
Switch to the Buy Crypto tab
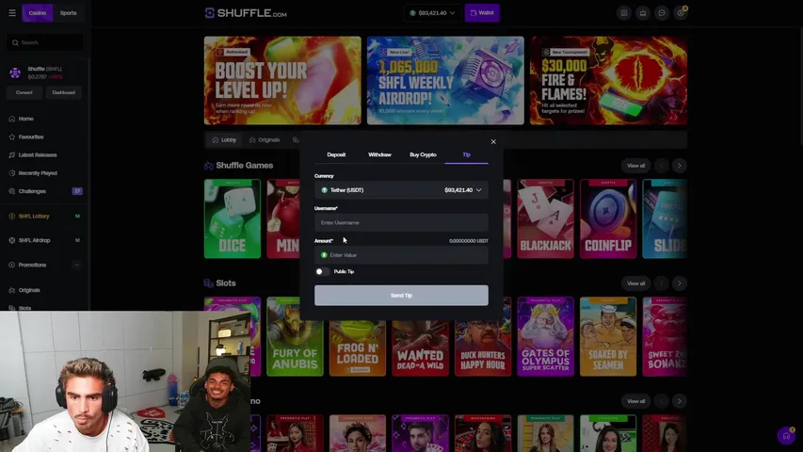[423, 154]
